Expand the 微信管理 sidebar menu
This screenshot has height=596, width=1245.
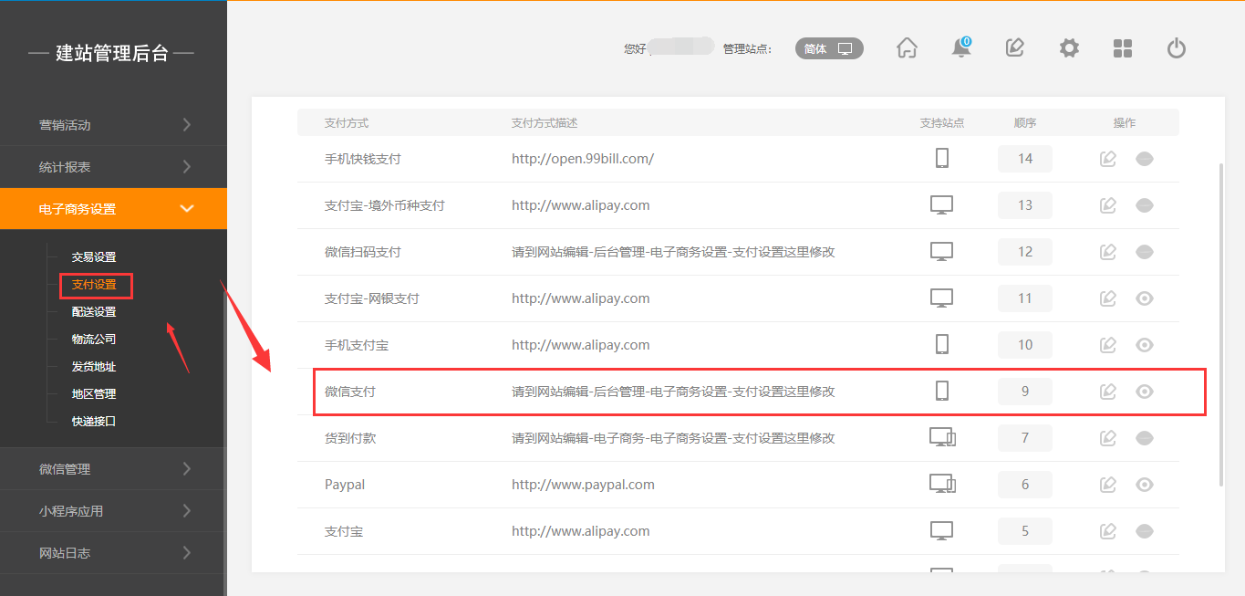point(113,469)
